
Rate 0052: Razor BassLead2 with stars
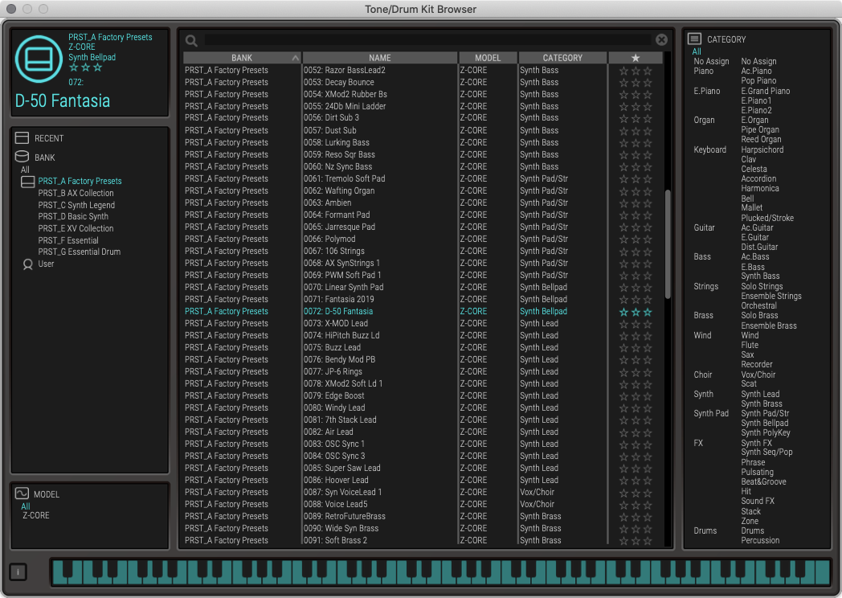tap(636, 71)
